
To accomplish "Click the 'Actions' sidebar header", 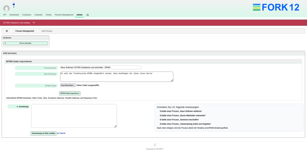I will pos(25,38).
